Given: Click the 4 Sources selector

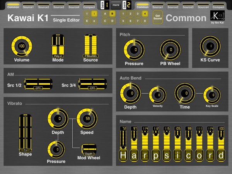Looking at the screenshot, I should pos(90,46).
